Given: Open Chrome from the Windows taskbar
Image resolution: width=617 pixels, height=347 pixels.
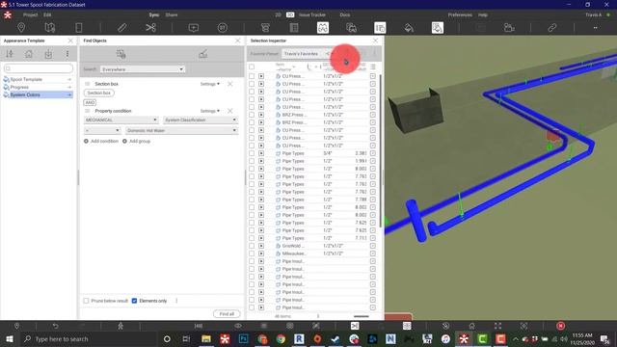Looking at the screenshot, I should 281,338.
